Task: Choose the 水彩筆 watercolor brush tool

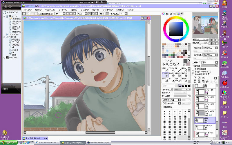Action: pyautogui.click(x=184, y=80)
